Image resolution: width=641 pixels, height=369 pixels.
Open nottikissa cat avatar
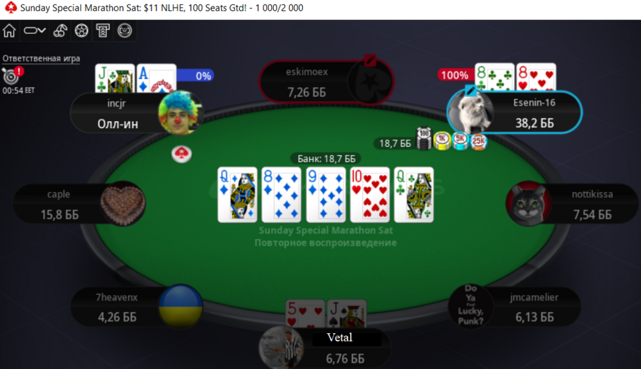528,204
